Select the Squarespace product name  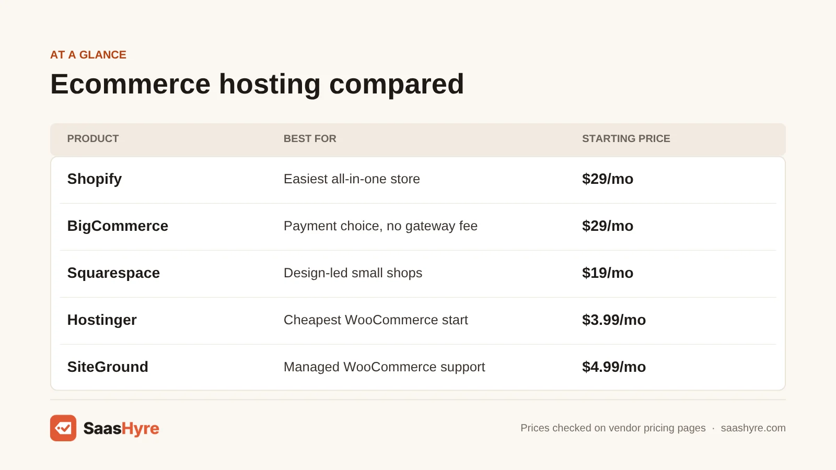[x=113, y=273]
